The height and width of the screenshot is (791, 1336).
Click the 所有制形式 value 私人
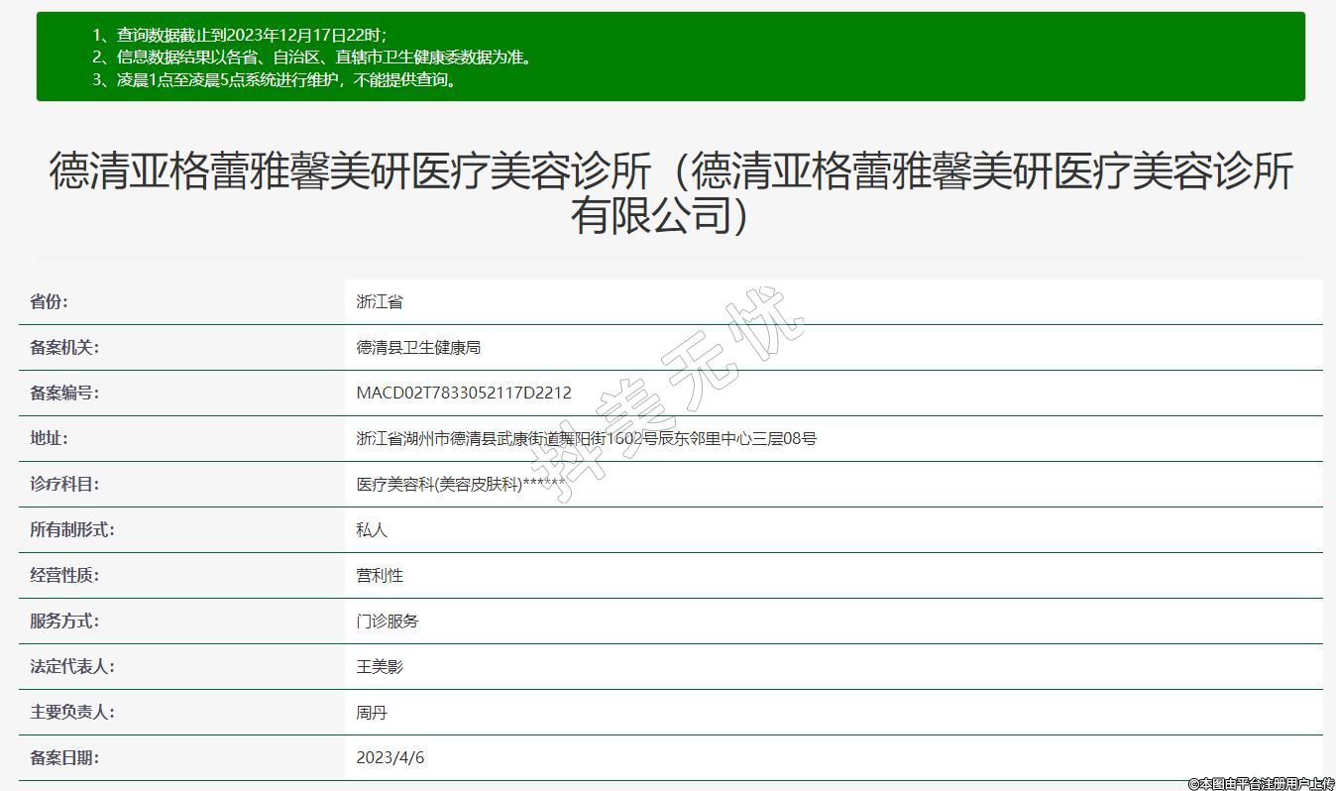(372, 530)
